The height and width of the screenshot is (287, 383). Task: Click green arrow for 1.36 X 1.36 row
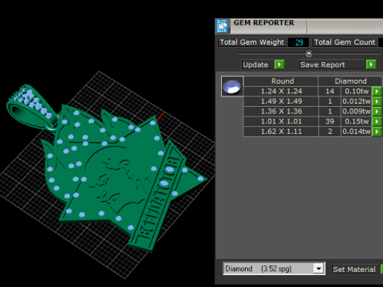pyautogui.click(x=377, y=112)
